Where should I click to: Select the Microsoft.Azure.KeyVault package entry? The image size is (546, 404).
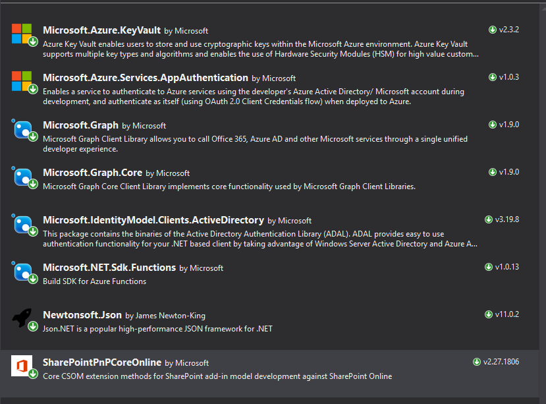pos(263,40)
